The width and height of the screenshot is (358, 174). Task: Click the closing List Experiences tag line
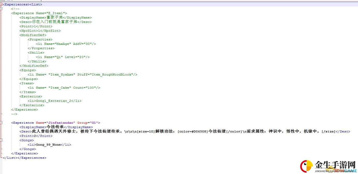tap(25, 158)
